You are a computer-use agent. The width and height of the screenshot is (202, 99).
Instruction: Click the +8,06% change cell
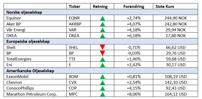click(x=134, y=94)
